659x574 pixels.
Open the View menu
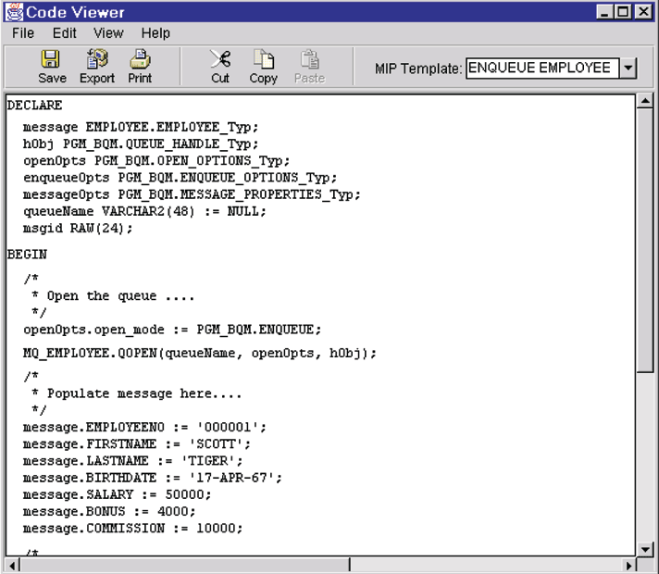(108, 33)
